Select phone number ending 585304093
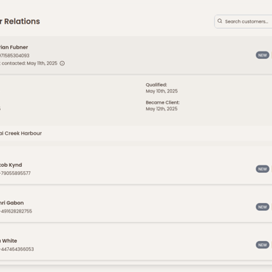The image size is (272, 272). 15,56
